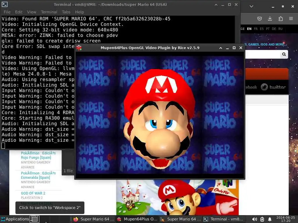Viewport: 298px width, 223px height.
Task: Switch website language to PT
Action: (268, 29)
